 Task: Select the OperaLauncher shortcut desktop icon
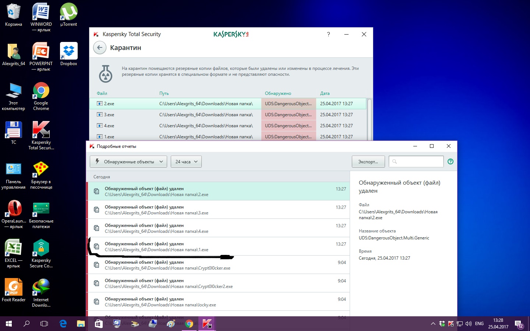(x=14, y=214)
